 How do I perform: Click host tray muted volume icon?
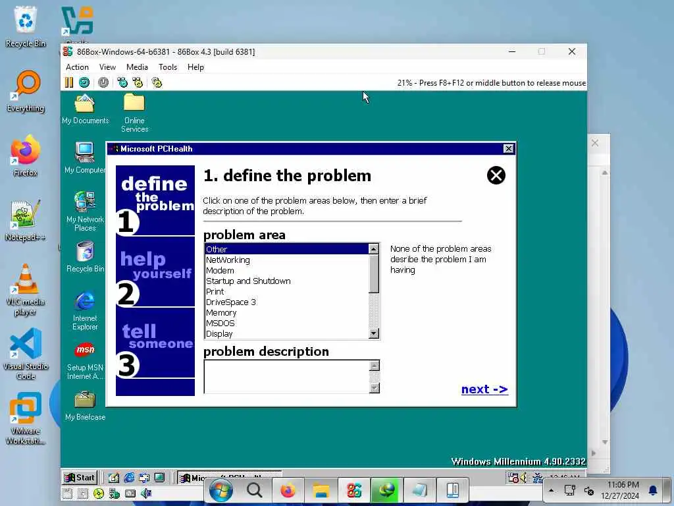[589, 490]
